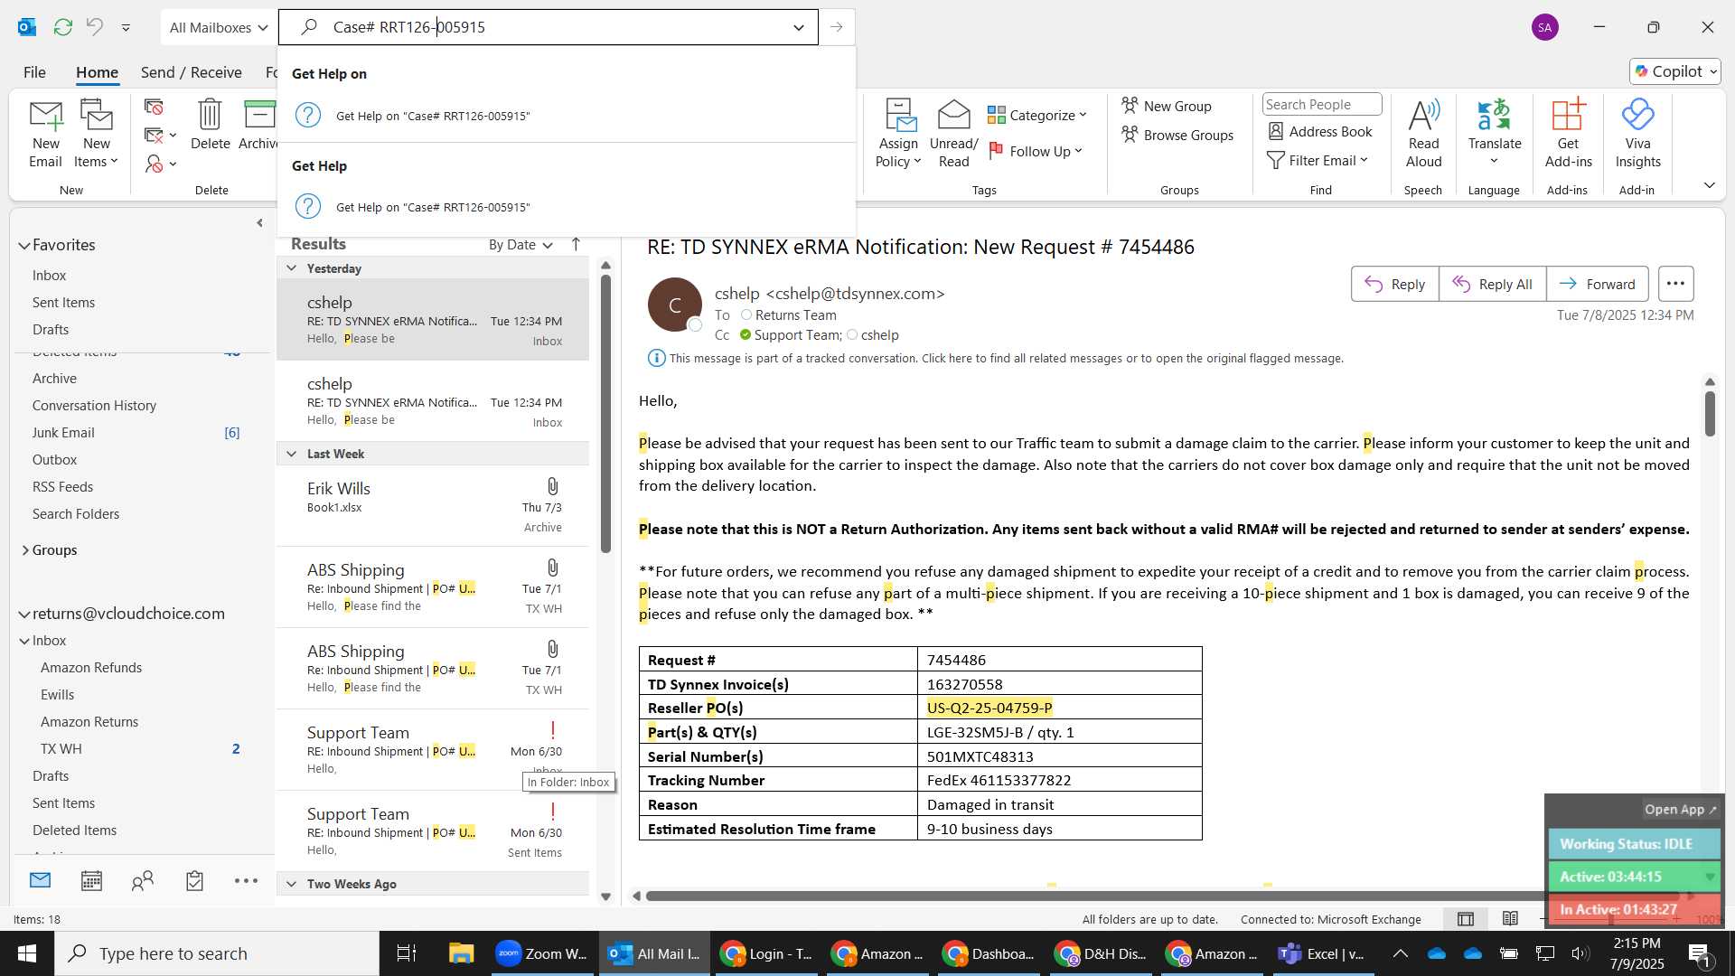This screenshot has height=976, width=1735.
Task: Click Normal view icon in status bar
Action: point(1466,919)
